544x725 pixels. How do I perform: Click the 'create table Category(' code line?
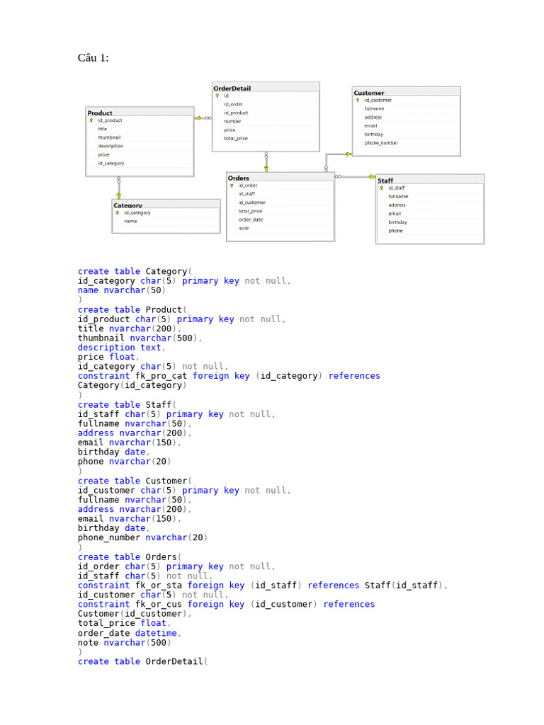coord(135,271)
